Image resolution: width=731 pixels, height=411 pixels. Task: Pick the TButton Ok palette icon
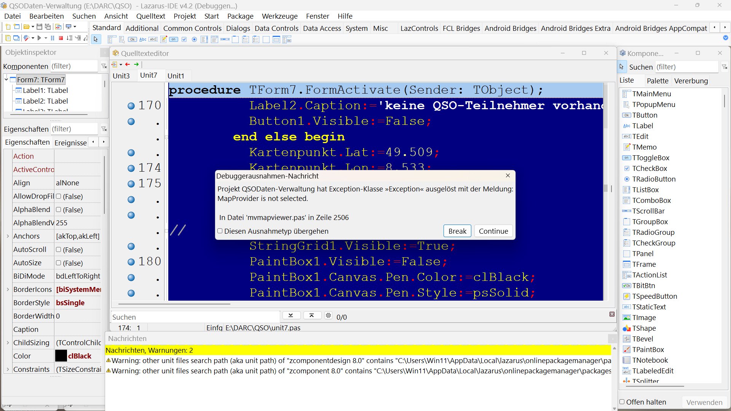[132, 39]
